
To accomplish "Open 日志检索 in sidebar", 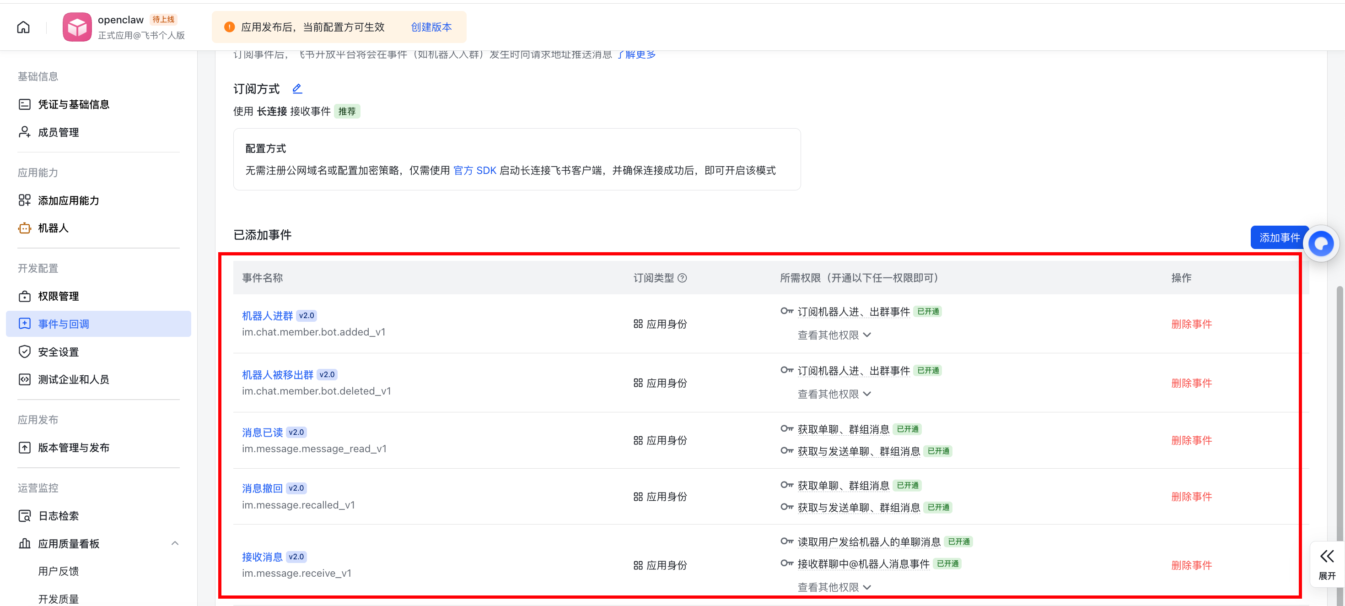I will pos(99,516).
